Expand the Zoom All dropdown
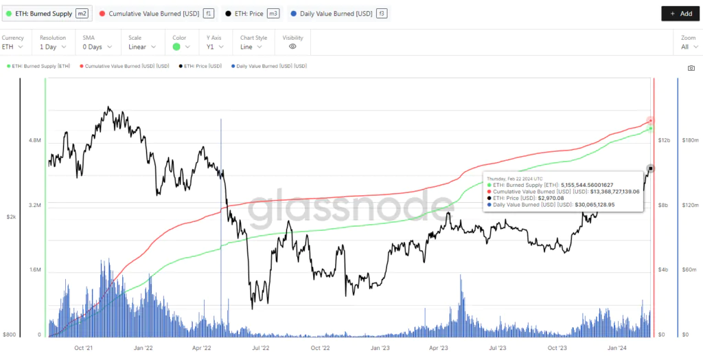 click(689, 47)
